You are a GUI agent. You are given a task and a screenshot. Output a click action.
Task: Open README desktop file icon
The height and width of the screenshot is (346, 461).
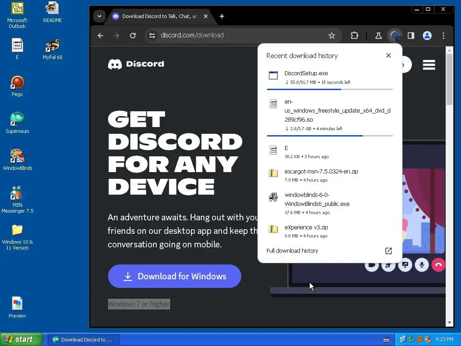52,12
